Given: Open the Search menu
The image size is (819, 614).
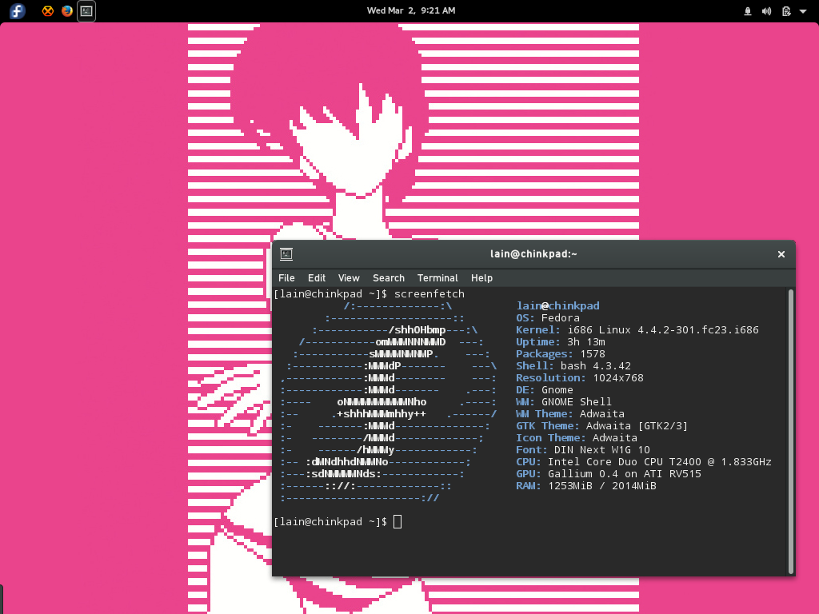Looking at the screenshot, I should point(388,278).
